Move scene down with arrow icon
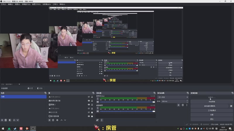Image resolution: width=234 pixels, height=131 pixels. point(18,120)
